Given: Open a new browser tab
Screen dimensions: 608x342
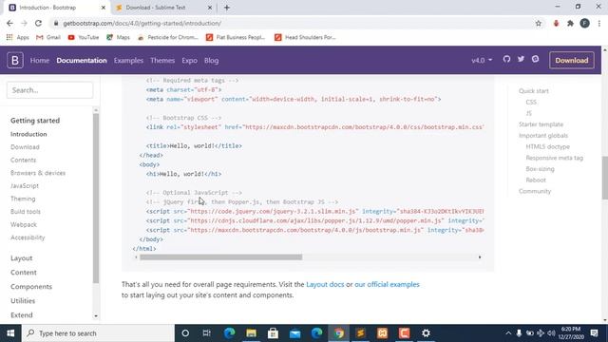Looking at the screenshot, I should click(227, 8).
